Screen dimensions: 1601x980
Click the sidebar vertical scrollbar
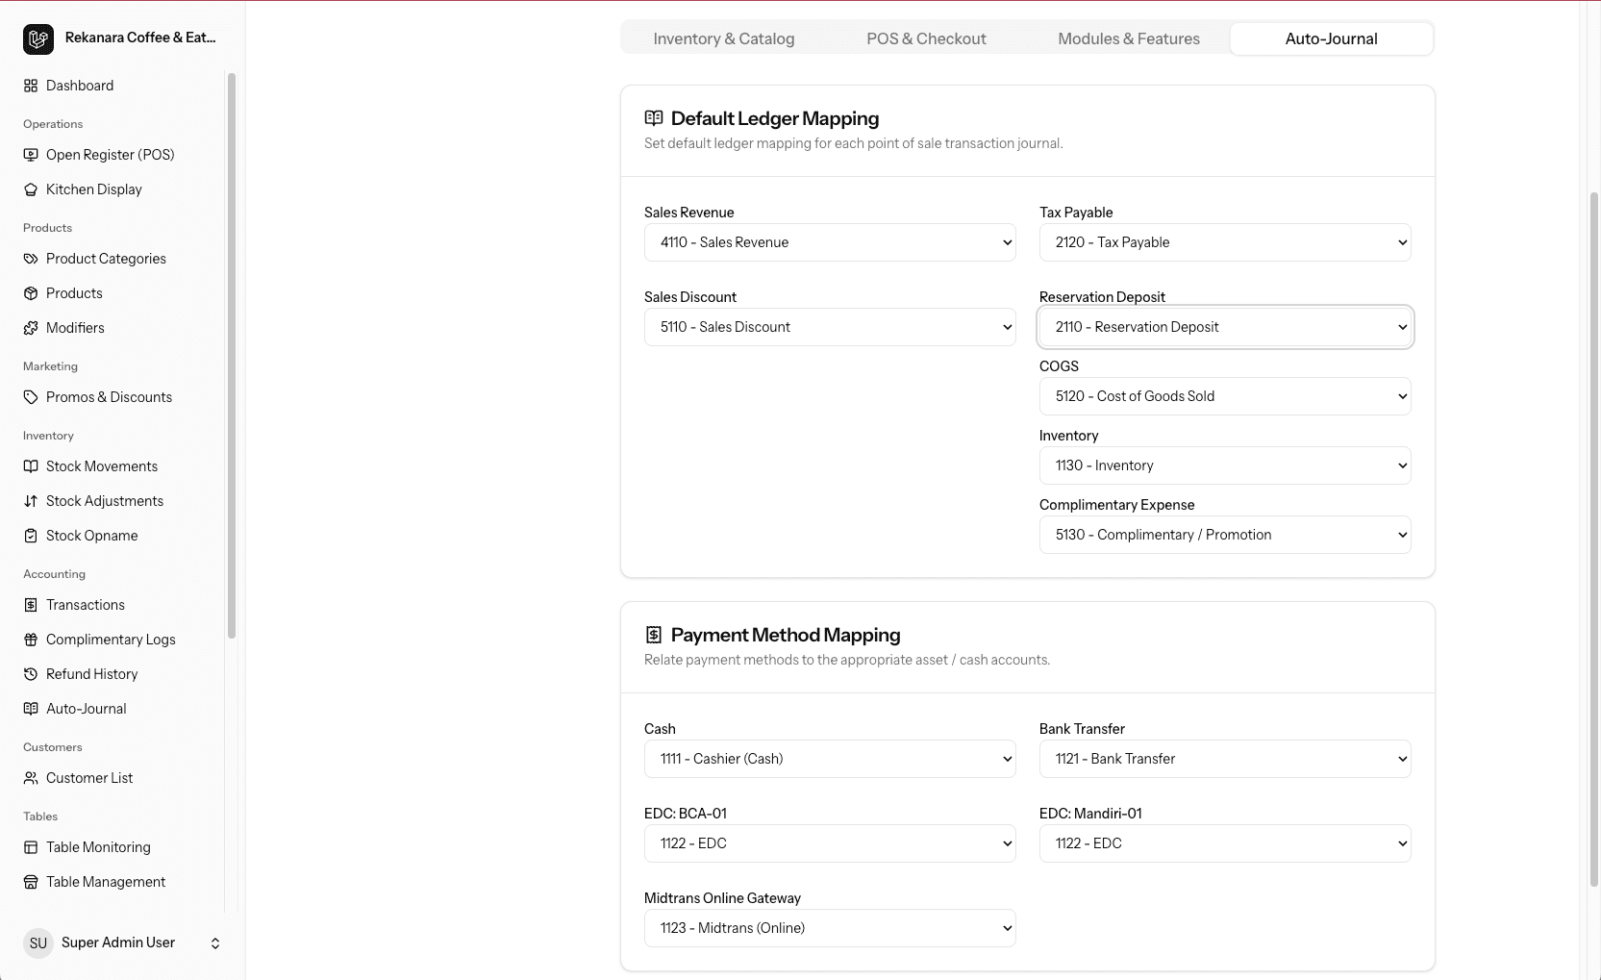click(x=231, y=356)
